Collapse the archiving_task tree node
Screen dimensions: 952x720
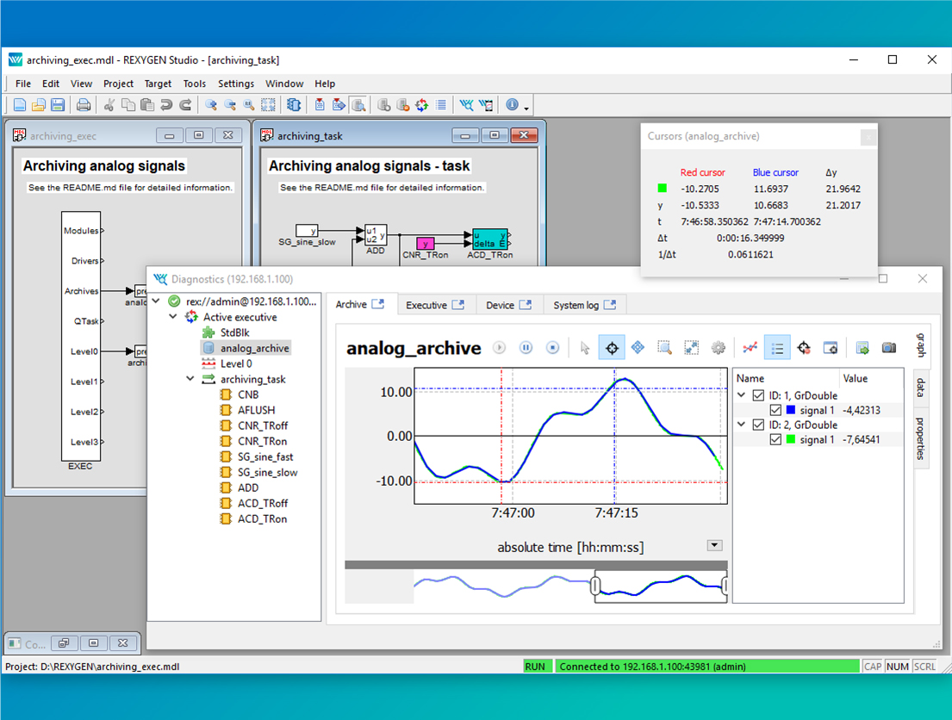(190, 379)
